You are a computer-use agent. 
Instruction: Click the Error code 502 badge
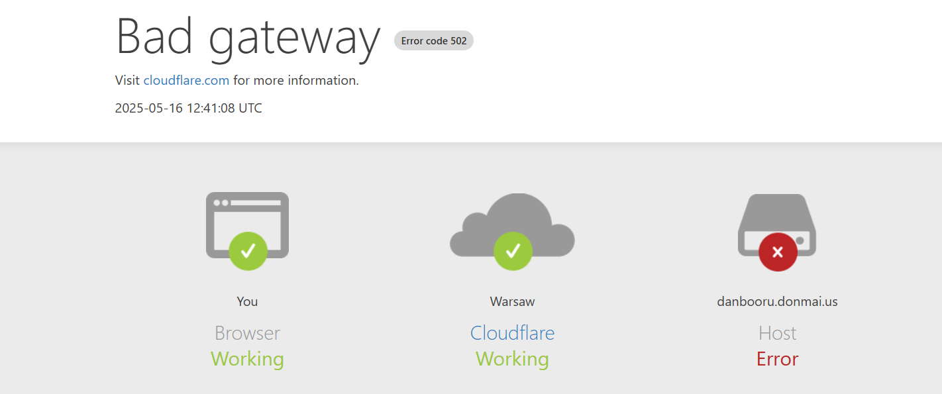434,40
